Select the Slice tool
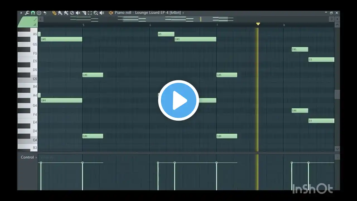Viewport: 357px width, 201px height. tap(84, 13)
